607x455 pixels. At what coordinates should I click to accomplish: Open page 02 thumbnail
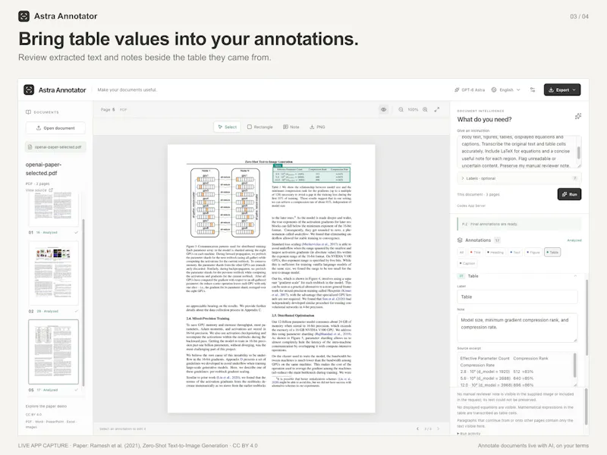[x=53, y=273]
